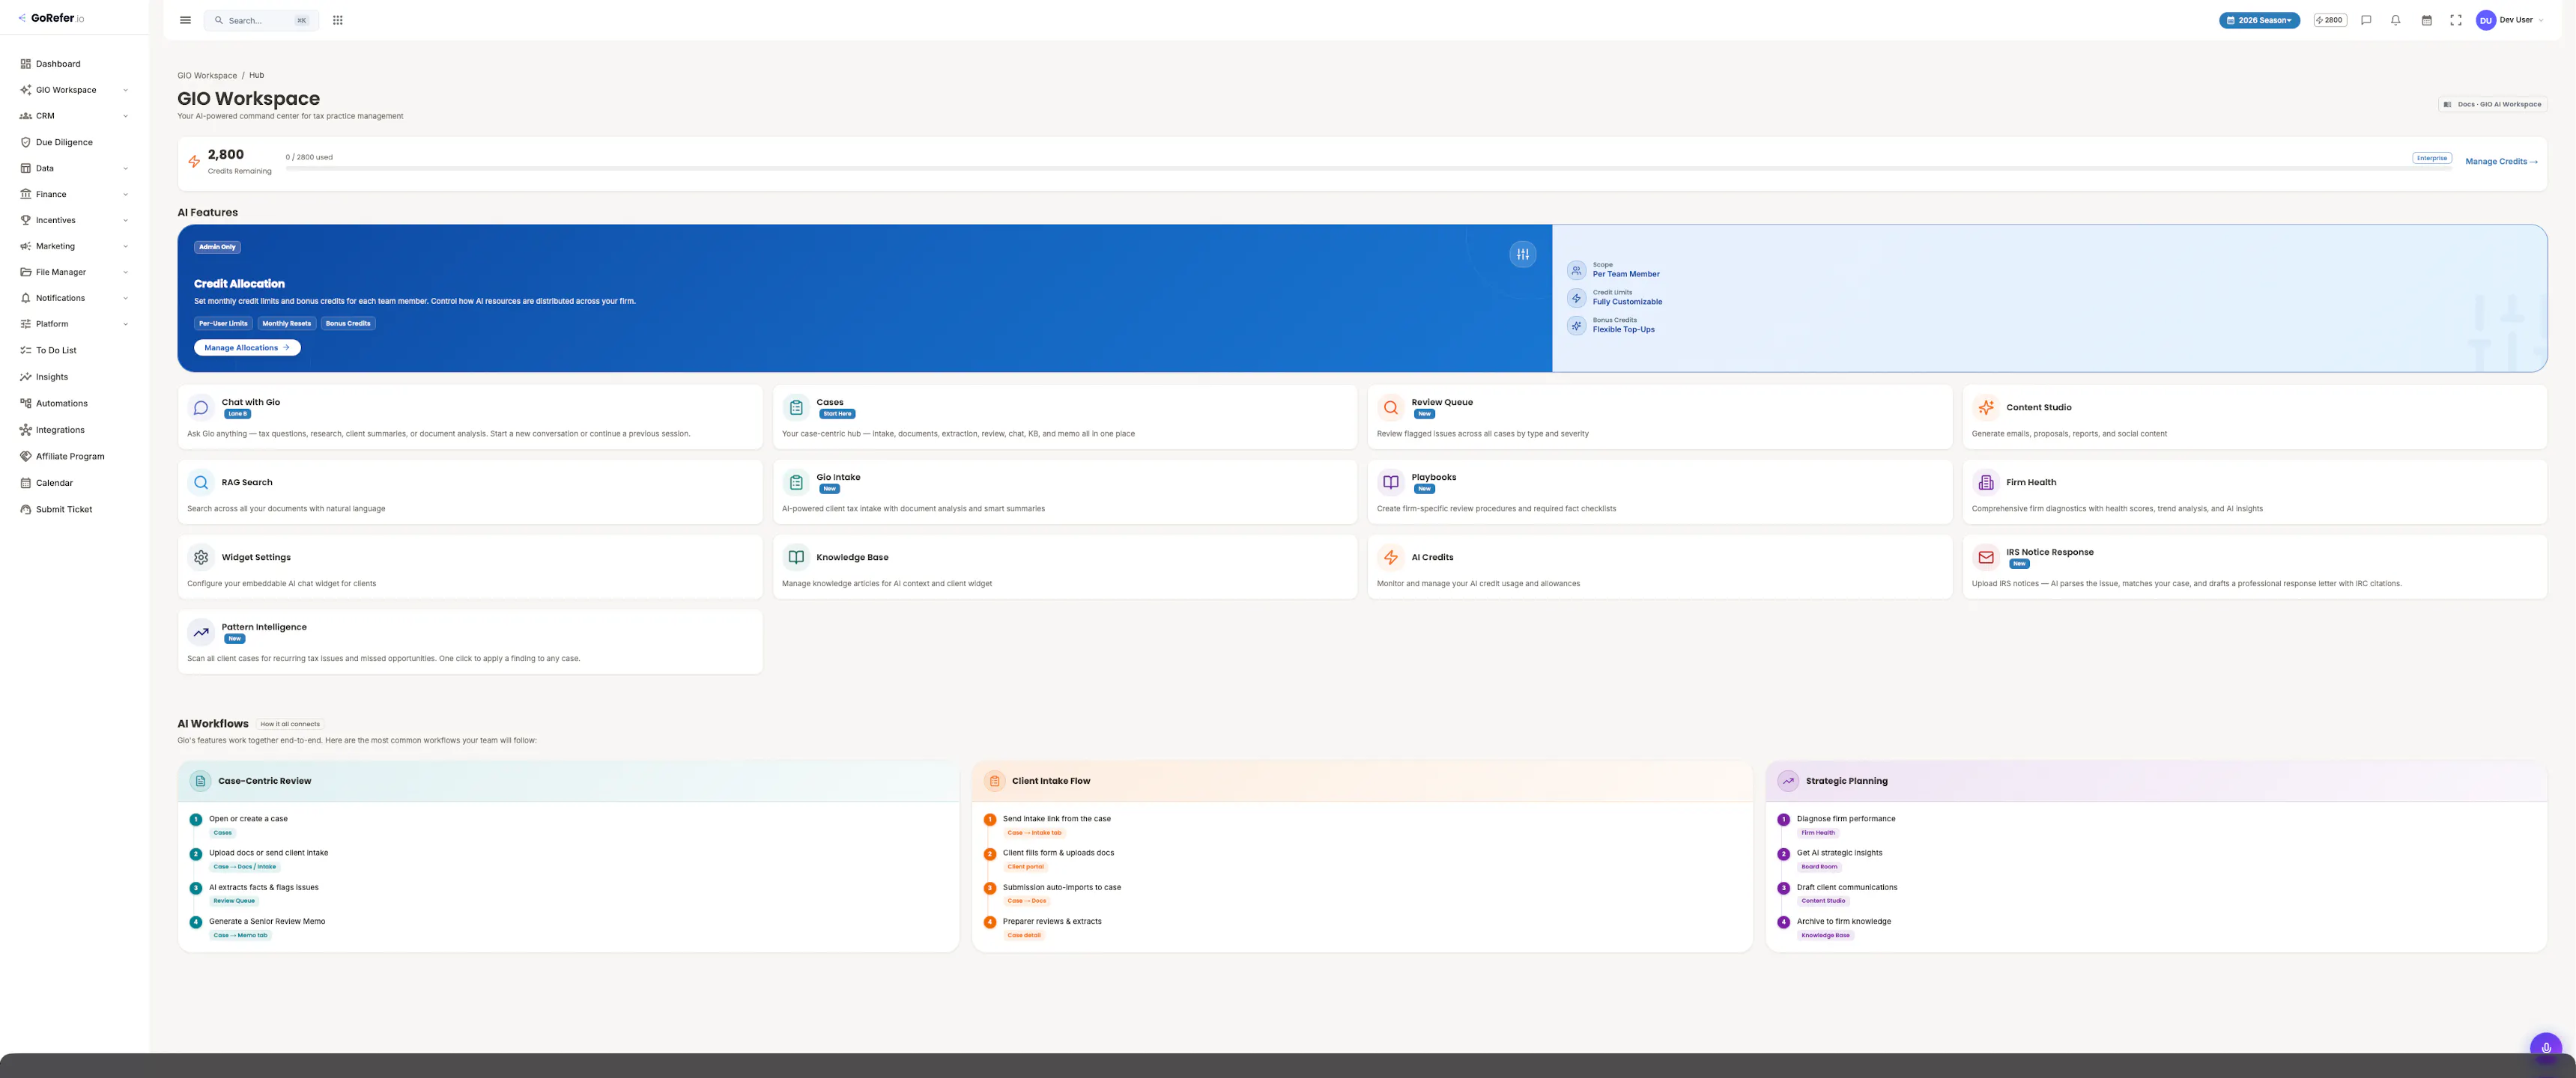Click the Playbooks book icon
This screenshot has height=1078, width=2576.
coord(1391,483)
